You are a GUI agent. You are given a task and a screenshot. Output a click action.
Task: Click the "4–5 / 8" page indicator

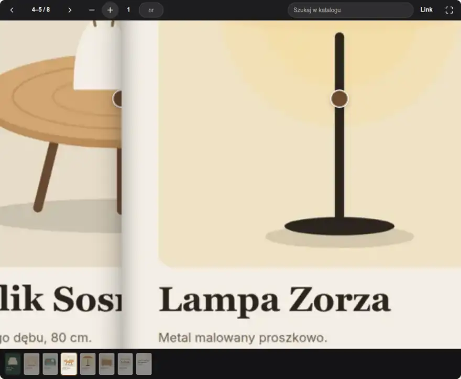point(41,10)
